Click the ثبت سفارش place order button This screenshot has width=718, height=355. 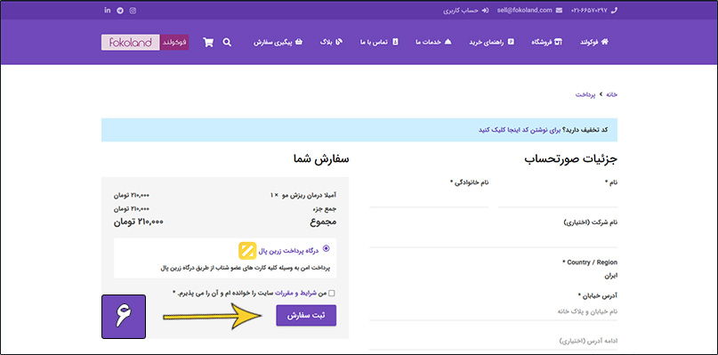(306, 316)
